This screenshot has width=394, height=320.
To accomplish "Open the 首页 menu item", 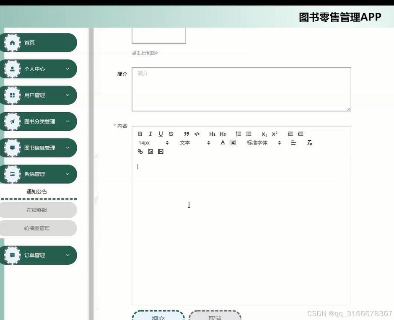I will pos(38,43).
